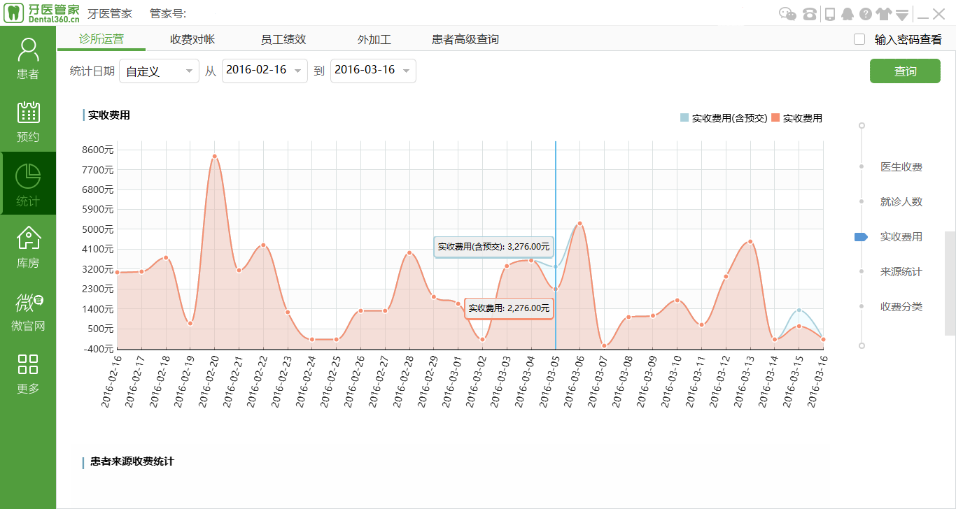
Task: Click the telephone icon in title bar
Action: point(810,14)
